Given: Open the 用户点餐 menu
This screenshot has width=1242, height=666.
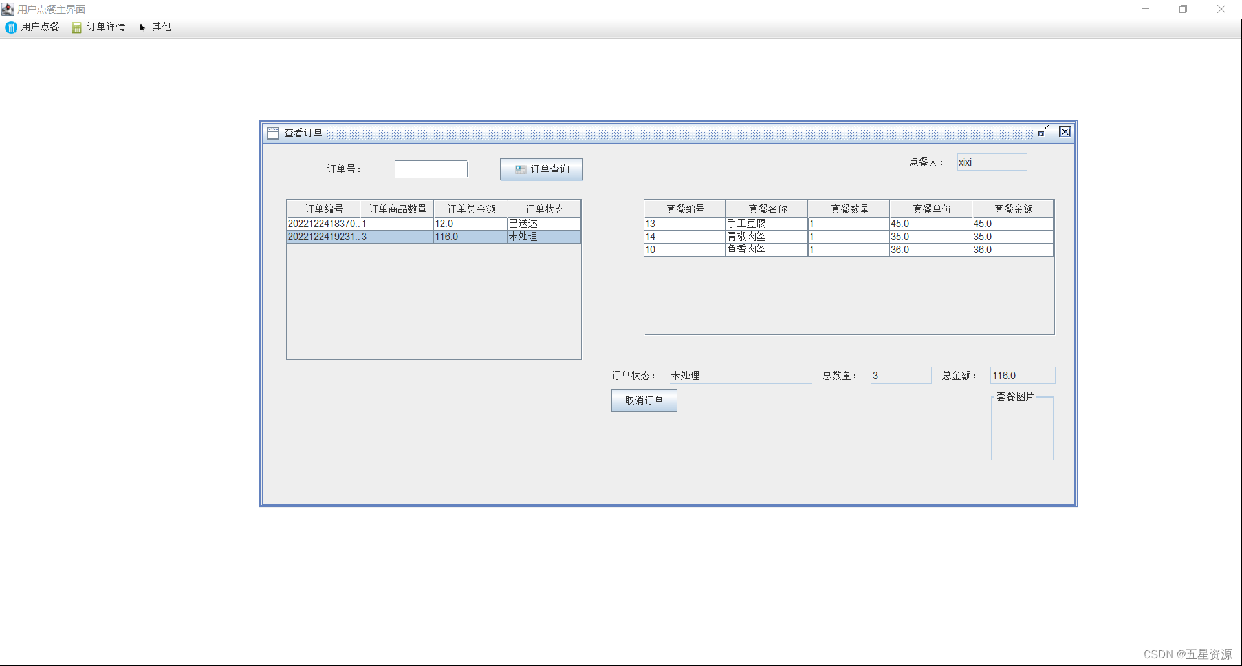Looking at the screenshot, I should [32, 27].
